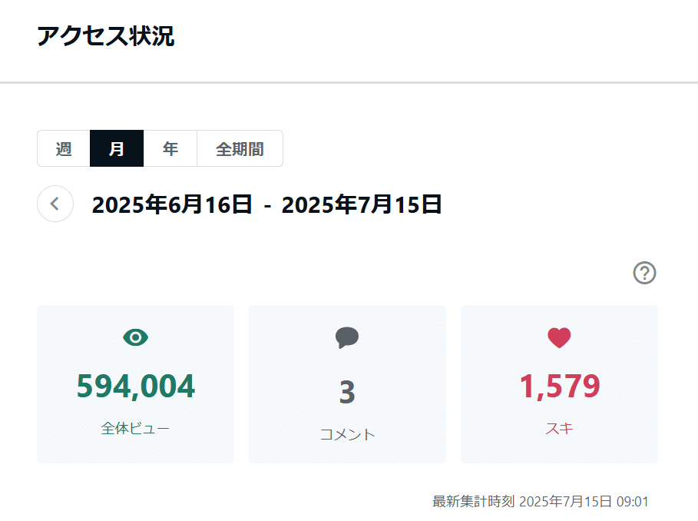Select the 月 monthly tab

117,148
